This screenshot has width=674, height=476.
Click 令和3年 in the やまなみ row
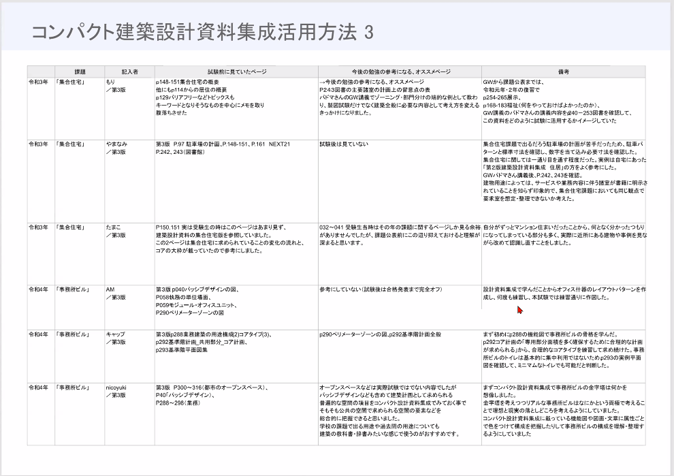38,144
